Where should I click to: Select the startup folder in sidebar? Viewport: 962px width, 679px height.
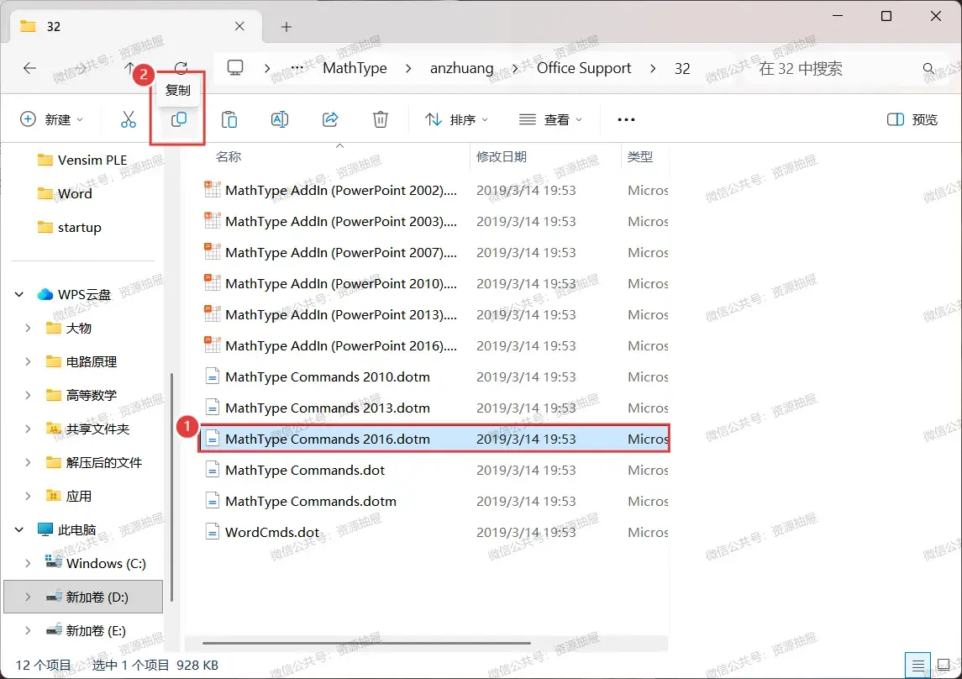pos(70,228)
